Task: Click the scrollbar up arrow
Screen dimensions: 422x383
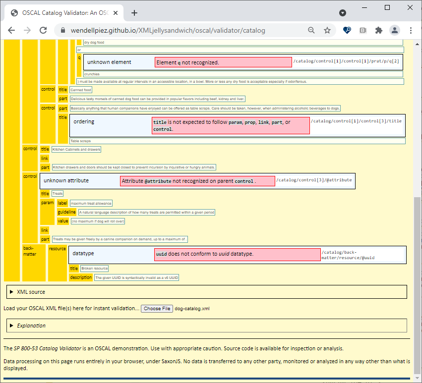Action: pos(417,44)
